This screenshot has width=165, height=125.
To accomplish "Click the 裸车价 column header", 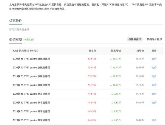I will point(92,51).
